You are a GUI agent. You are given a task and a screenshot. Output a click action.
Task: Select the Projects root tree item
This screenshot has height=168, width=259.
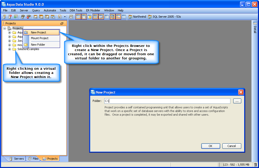[x=17, y=28]
